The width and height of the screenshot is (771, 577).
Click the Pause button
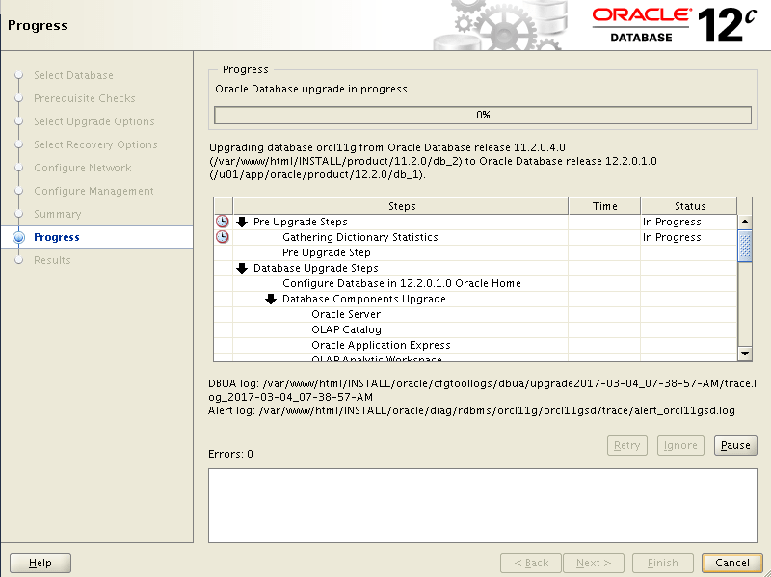coord(735,445)
